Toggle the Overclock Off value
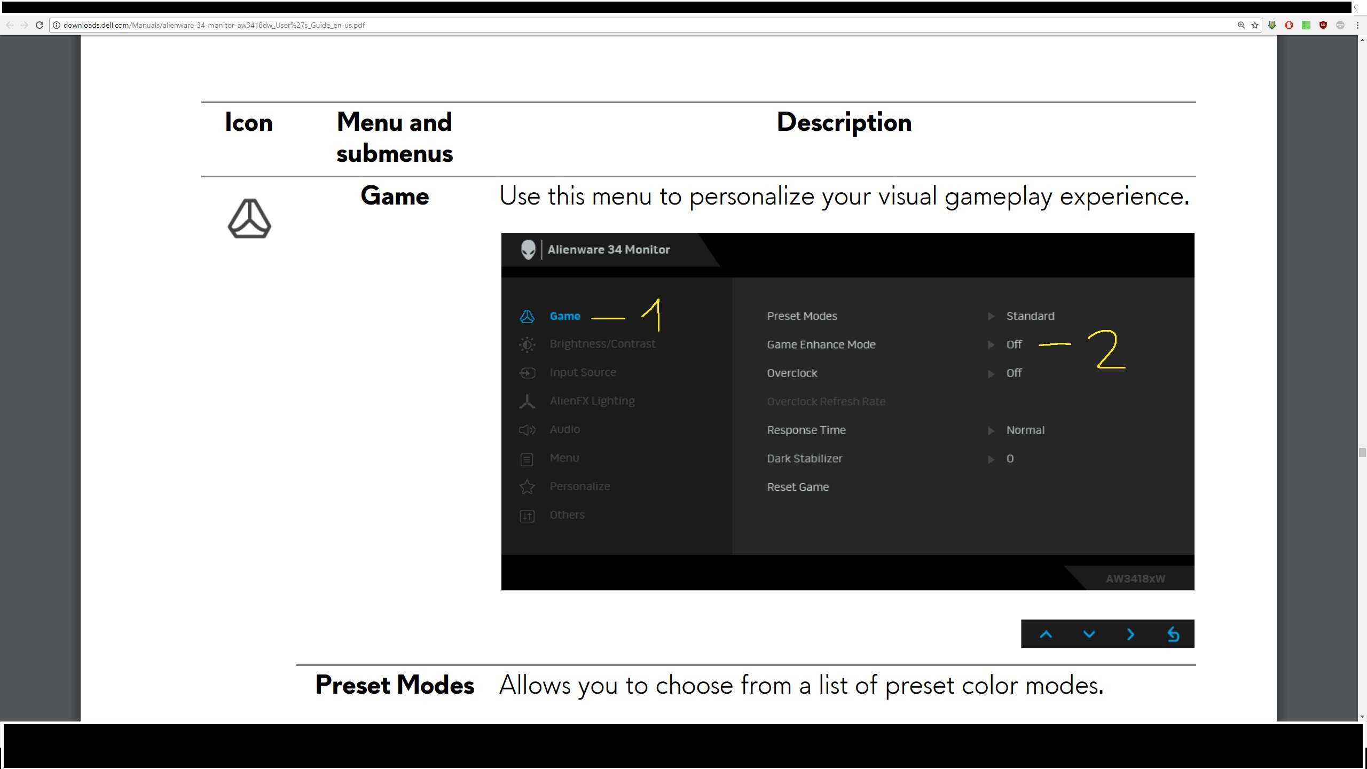1367x769 pixels. point(1014,373)
